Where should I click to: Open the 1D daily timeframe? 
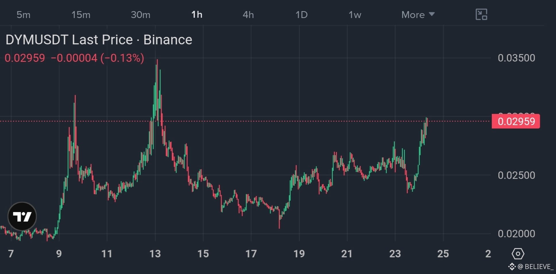(301, 15)
